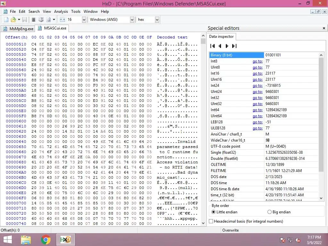The height and width of the screenshot is (246, 328).
Task: Open the Tools menu
Action: (x=76, y=12)
